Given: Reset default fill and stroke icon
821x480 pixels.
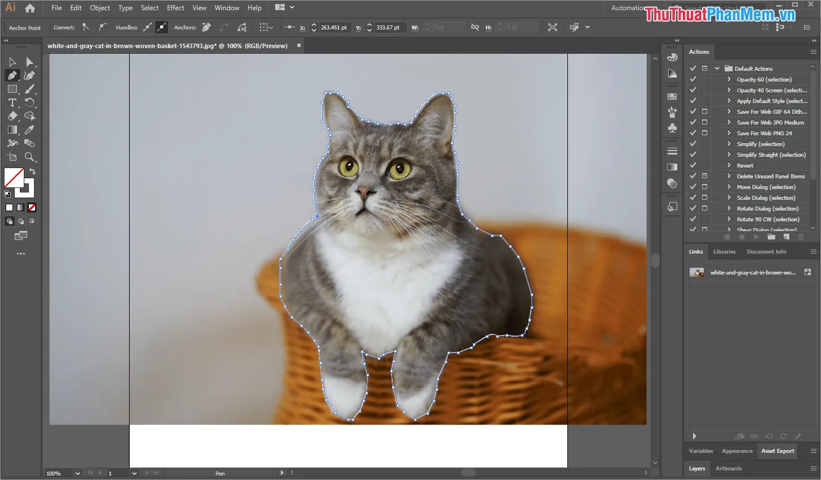Looking at the screenshot, I should pos(7,194).
